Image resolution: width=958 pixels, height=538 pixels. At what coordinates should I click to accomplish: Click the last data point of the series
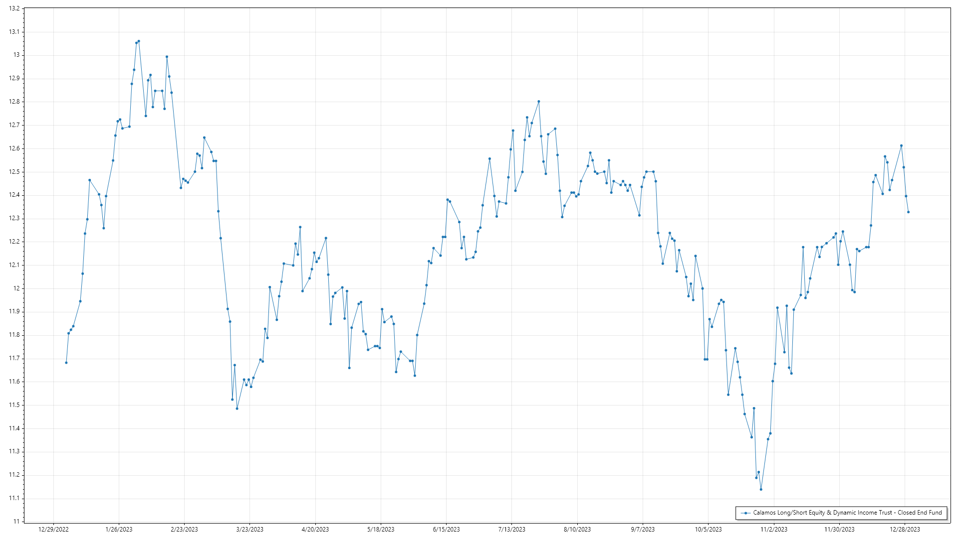pyautogui.click(x=908, y=212)
